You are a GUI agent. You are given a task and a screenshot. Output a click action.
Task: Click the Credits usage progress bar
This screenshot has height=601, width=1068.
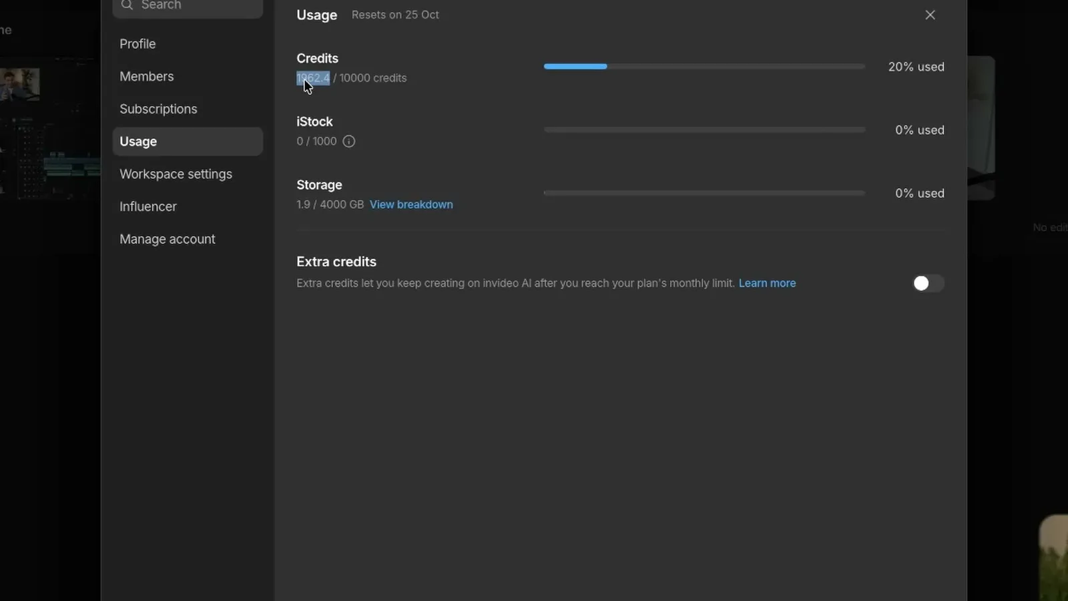pos(704,67)
